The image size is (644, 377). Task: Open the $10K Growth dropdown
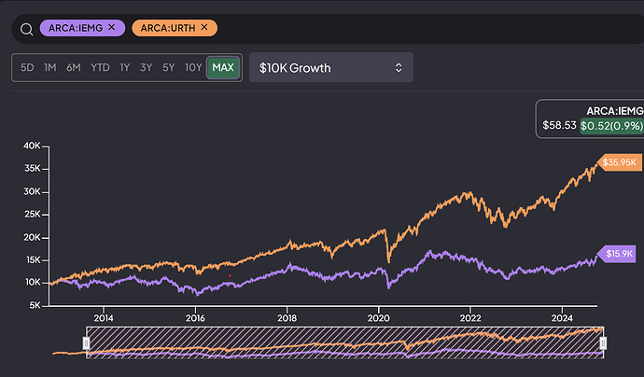coord(330,67)
